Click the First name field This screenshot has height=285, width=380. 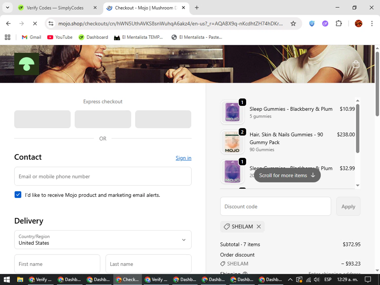tap(57, 264)
